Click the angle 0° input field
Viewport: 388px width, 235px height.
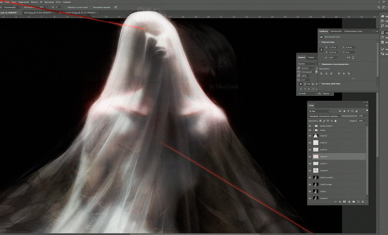tap(58, 7)
